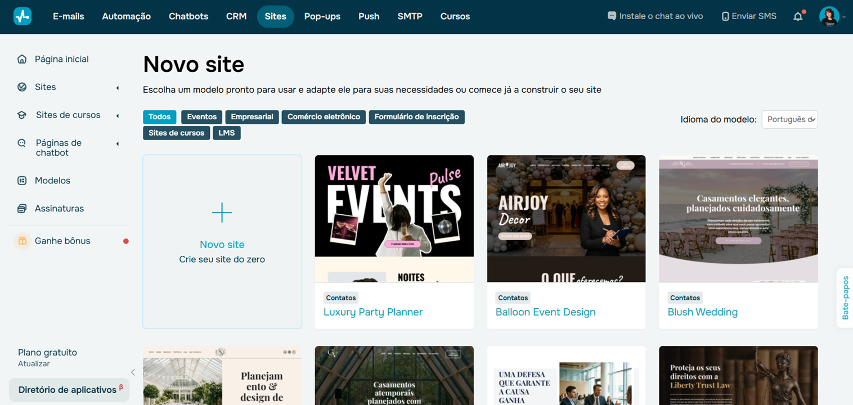Viewport: 853px width, 405px height.
Task: Click the Plano gratuito text
Action: click(x=47, y=353)
